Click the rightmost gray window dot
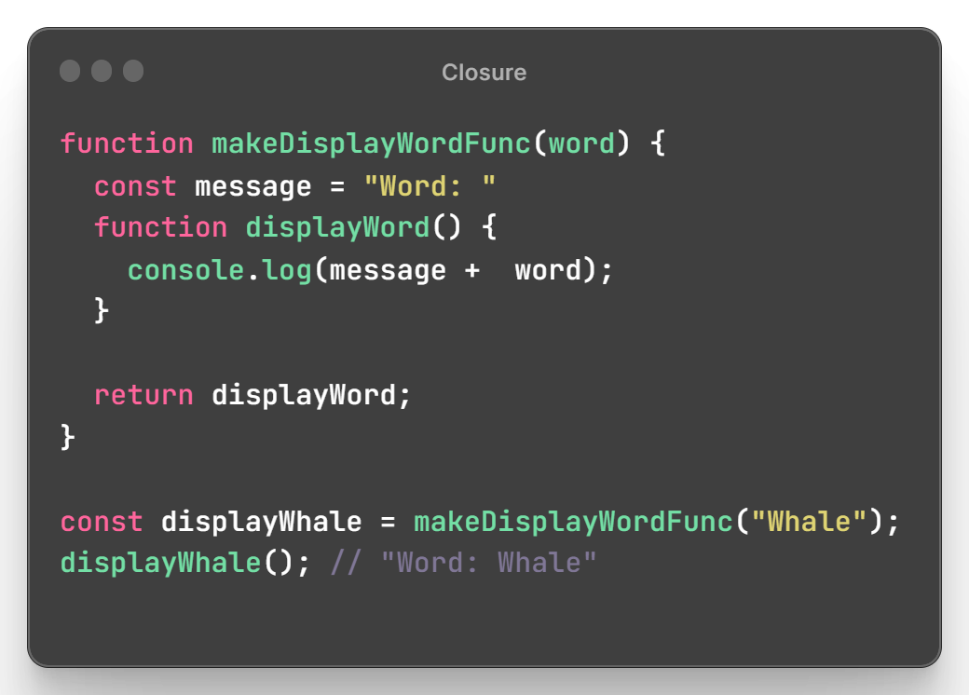Screen dimensions: 969x695 (133, 71)
